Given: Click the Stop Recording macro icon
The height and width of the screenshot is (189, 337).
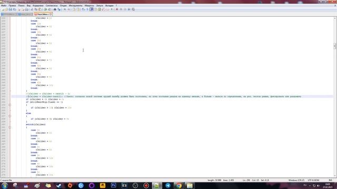Looking at the screenshot, I should tap(121, 9).
